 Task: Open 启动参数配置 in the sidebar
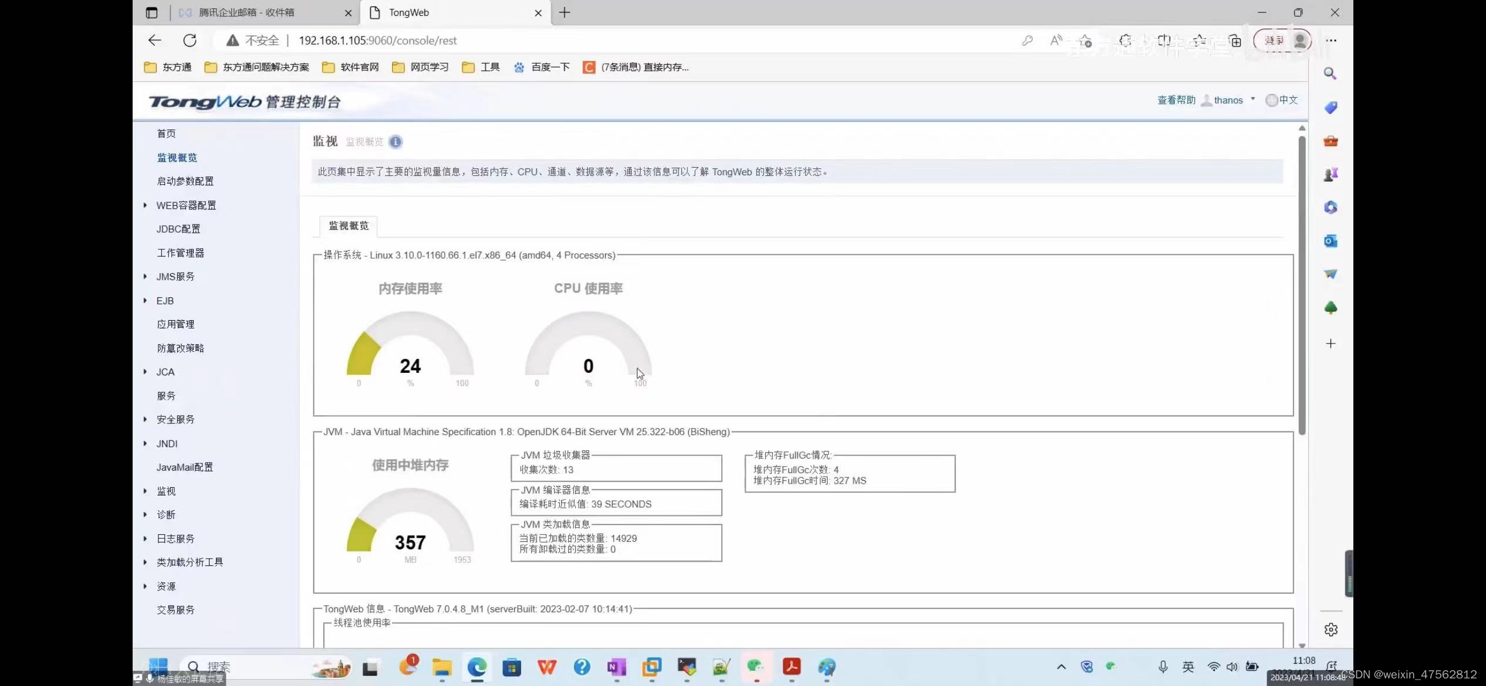coord(185,181)
